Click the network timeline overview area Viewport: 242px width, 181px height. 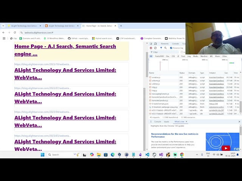194,64
